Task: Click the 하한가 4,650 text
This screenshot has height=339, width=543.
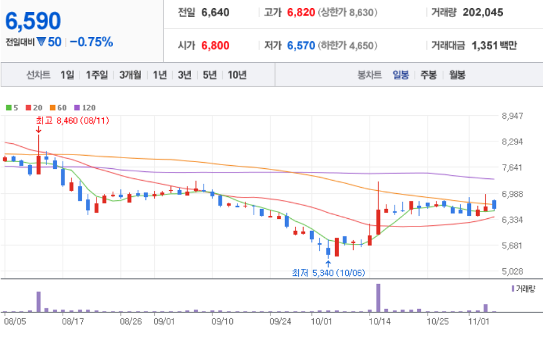Action: click(x=348, y=45)
